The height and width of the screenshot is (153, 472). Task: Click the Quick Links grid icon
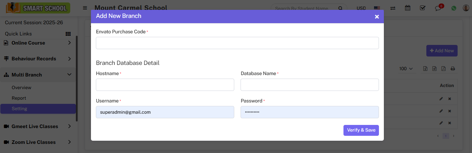click(x=68, y=34)
